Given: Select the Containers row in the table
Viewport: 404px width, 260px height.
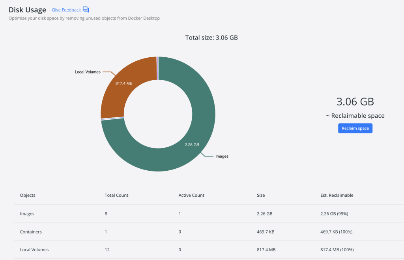Looking at the screenshot, I should click(x=31, y=232).
